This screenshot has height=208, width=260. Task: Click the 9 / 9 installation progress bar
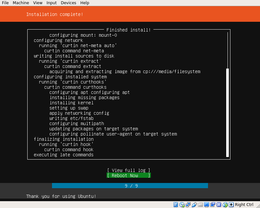pyautogui.click(x=130, y=186)
